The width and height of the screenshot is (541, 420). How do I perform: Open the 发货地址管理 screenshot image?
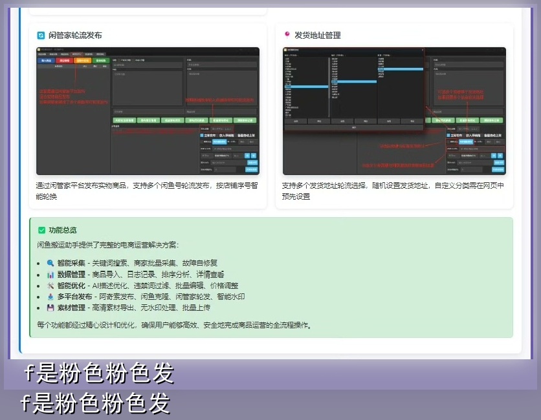(x=394, y=110)
